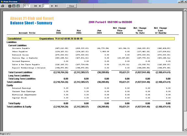Restore the Print Preview window size

point(182,2)
